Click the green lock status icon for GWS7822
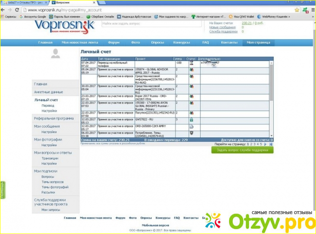 (191, 119)
